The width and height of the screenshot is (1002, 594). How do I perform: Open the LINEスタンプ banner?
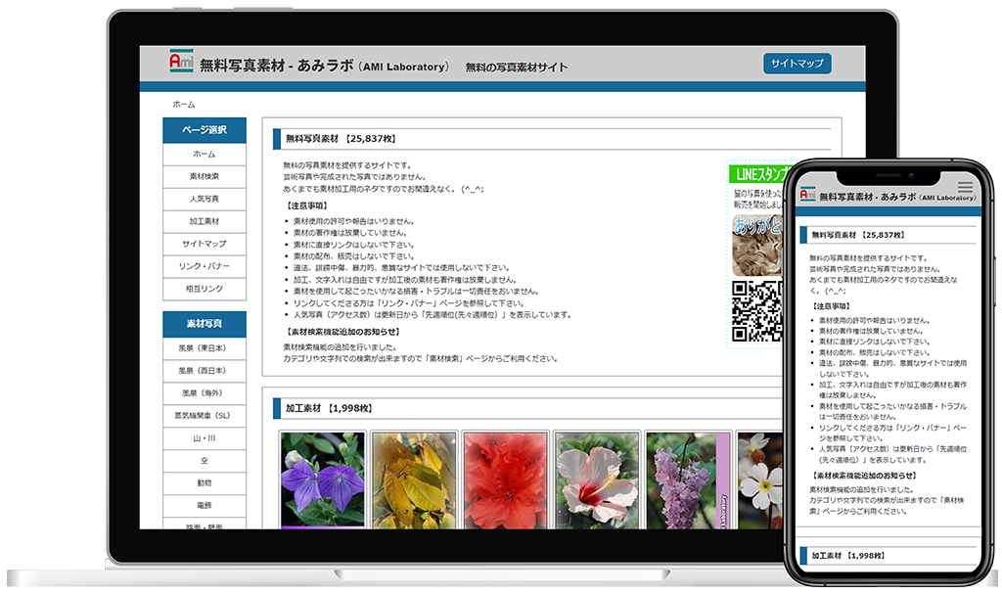pyautogui.click(x=760, y=175)
